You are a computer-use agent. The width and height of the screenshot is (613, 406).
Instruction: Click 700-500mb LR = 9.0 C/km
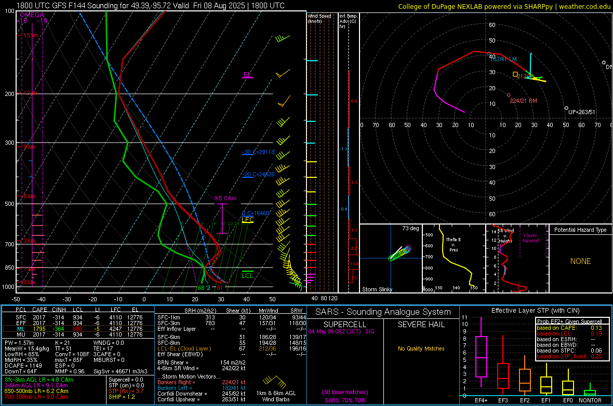tap(36, 397)
